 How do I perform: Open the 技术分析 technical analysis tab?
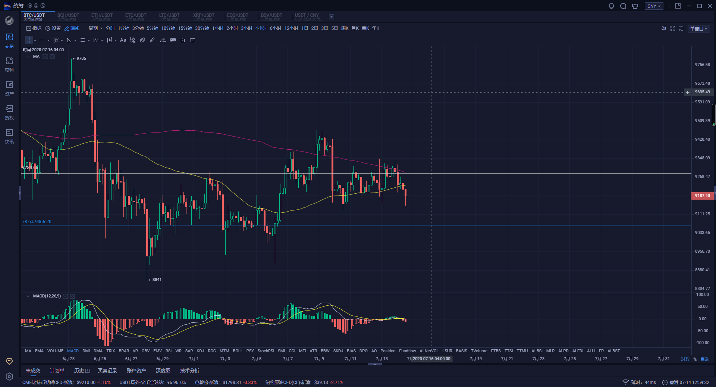point(190,371)
